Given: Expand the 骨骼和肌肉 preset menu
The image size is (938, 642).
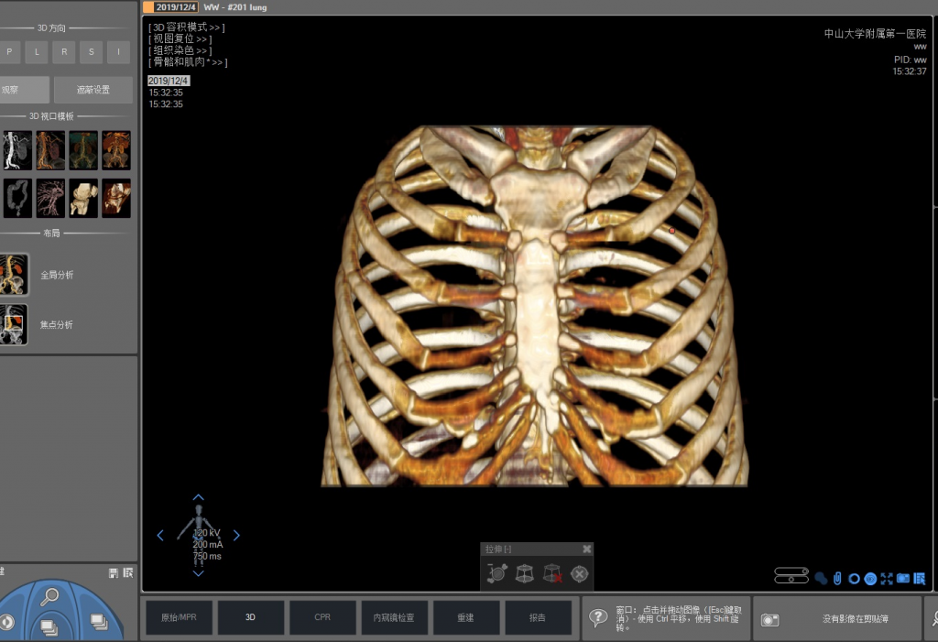Looking at the screenshot, I should click(188, 63).
